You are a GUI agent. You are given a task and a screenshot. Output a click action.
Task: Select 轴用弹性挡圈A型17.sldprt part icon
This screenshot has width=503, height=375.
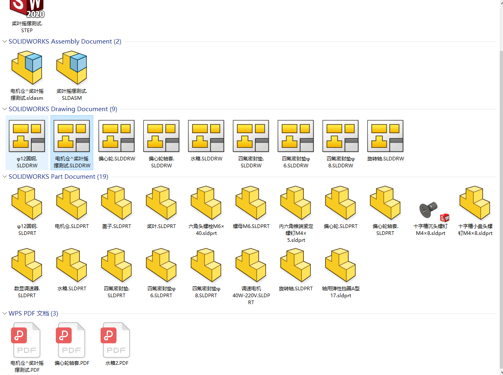click(340, 266)
